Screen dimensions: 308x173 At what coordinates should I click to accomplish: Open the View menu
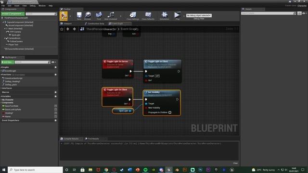pos(25,6)
